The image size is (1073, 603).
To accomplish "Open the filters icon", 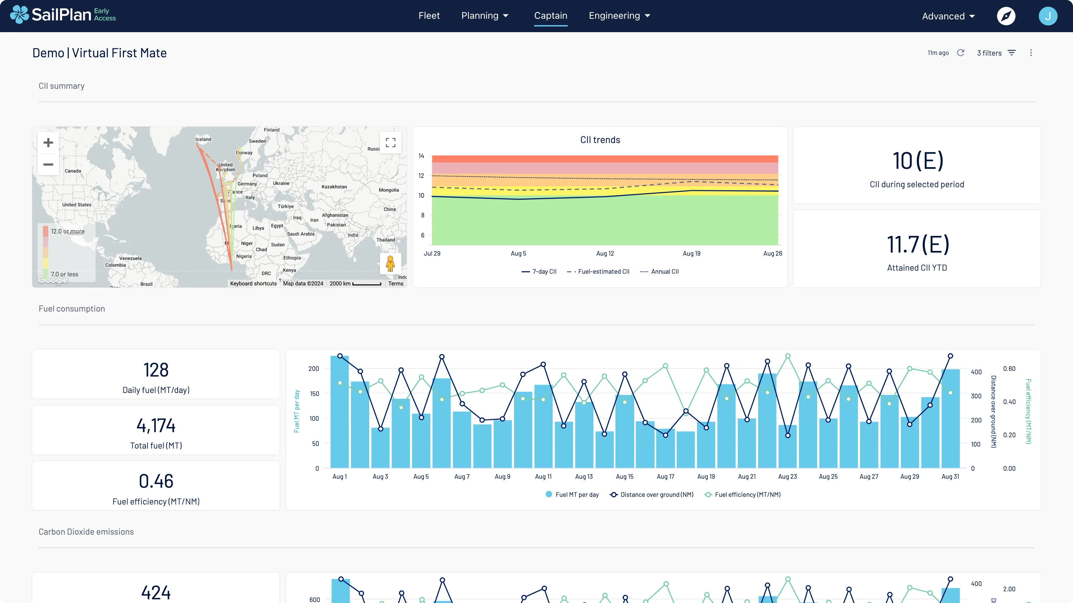I will (1012, 53).
